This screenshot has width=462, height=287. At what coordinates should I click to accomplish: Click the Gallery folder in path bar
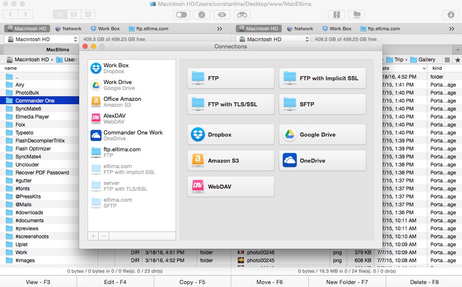point(423,60)
